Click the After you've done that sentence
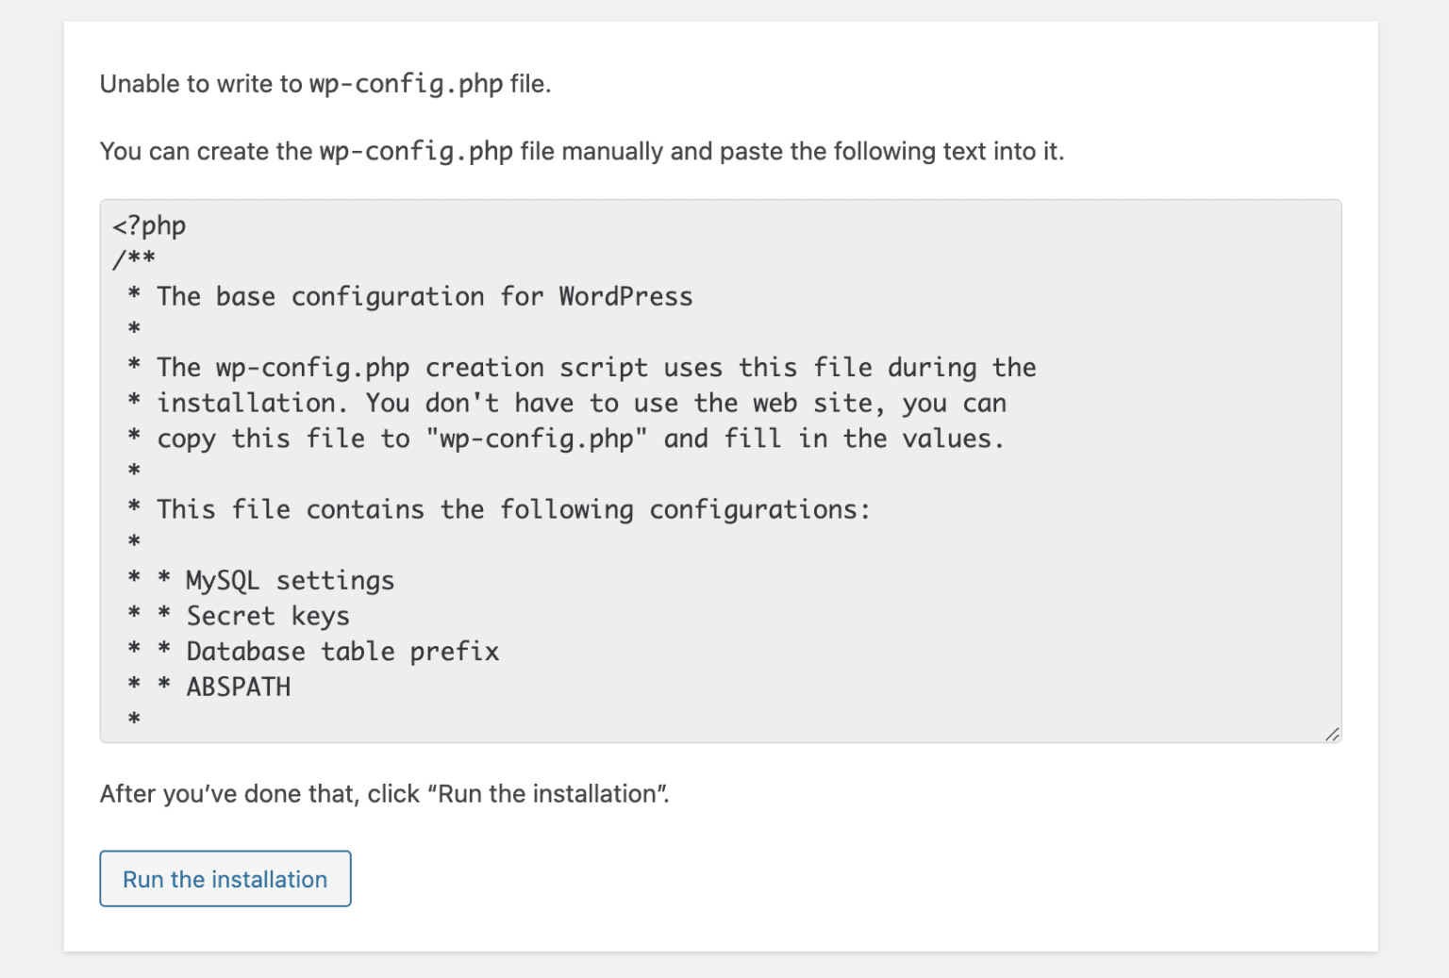This screenshot has height=978, width=1449. [382, 793]
